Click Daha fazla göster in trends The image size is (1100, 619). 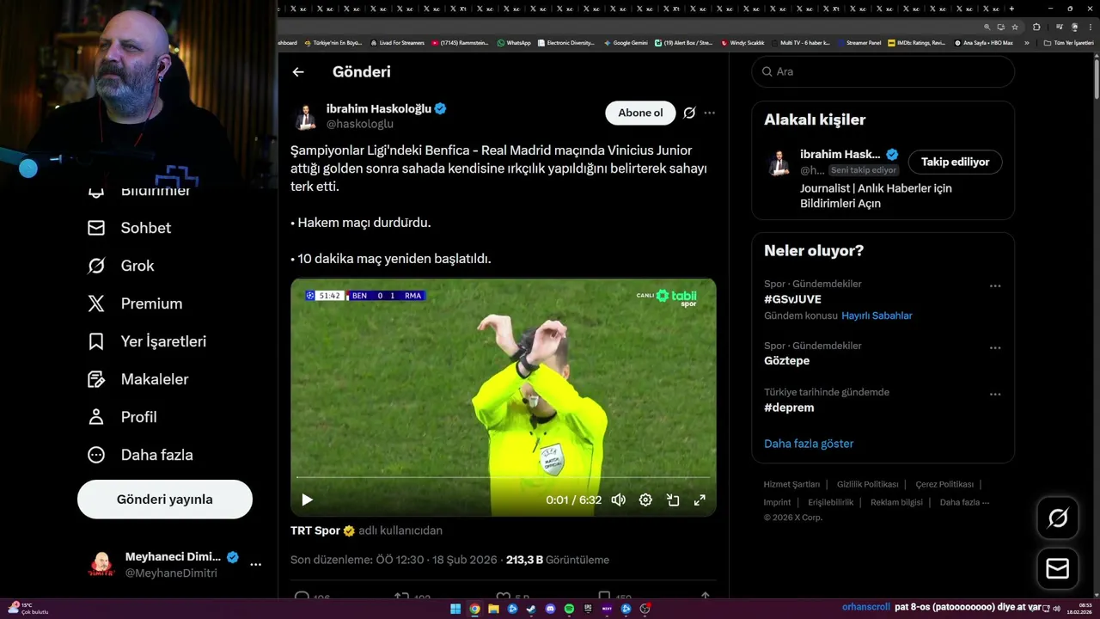coord(809,444)
